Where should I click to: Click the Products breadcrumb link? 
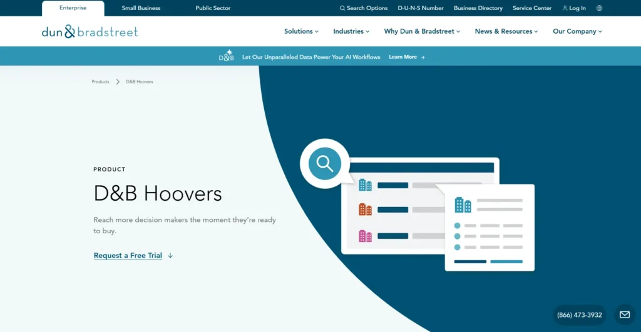tap(100, 82)
